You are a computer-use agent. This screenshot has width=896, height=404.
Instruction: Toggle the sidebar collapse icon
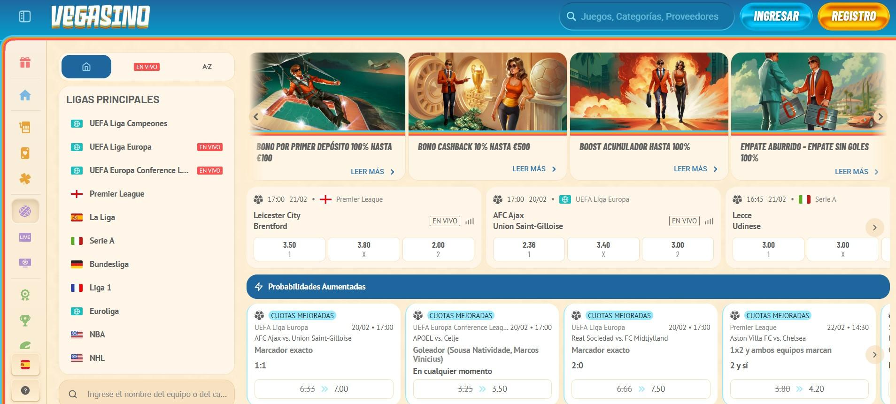tap(25, 16)
